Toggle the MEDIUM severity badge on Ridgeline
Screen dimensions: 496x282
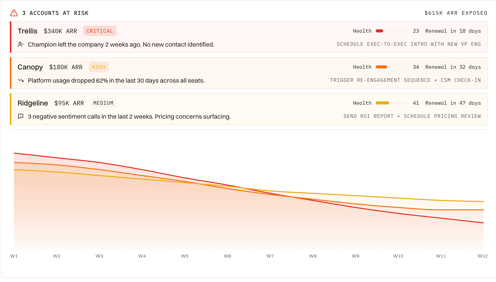(x=103, y=103)
